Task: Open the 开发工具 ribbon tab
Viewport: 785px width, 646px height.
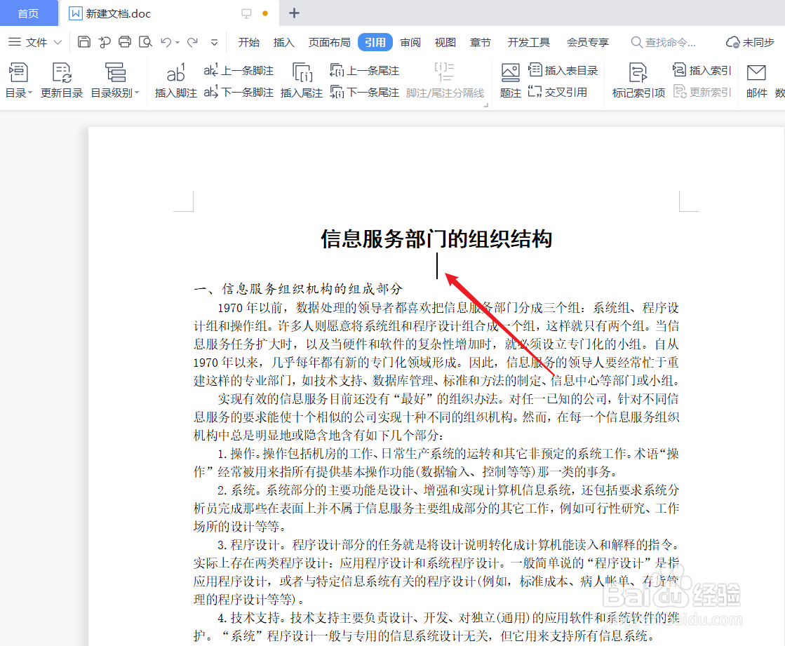Action: tap(528, 42)
